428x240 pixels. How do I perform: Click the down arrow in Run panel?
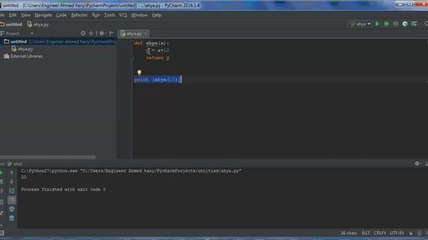pos(11,181)
